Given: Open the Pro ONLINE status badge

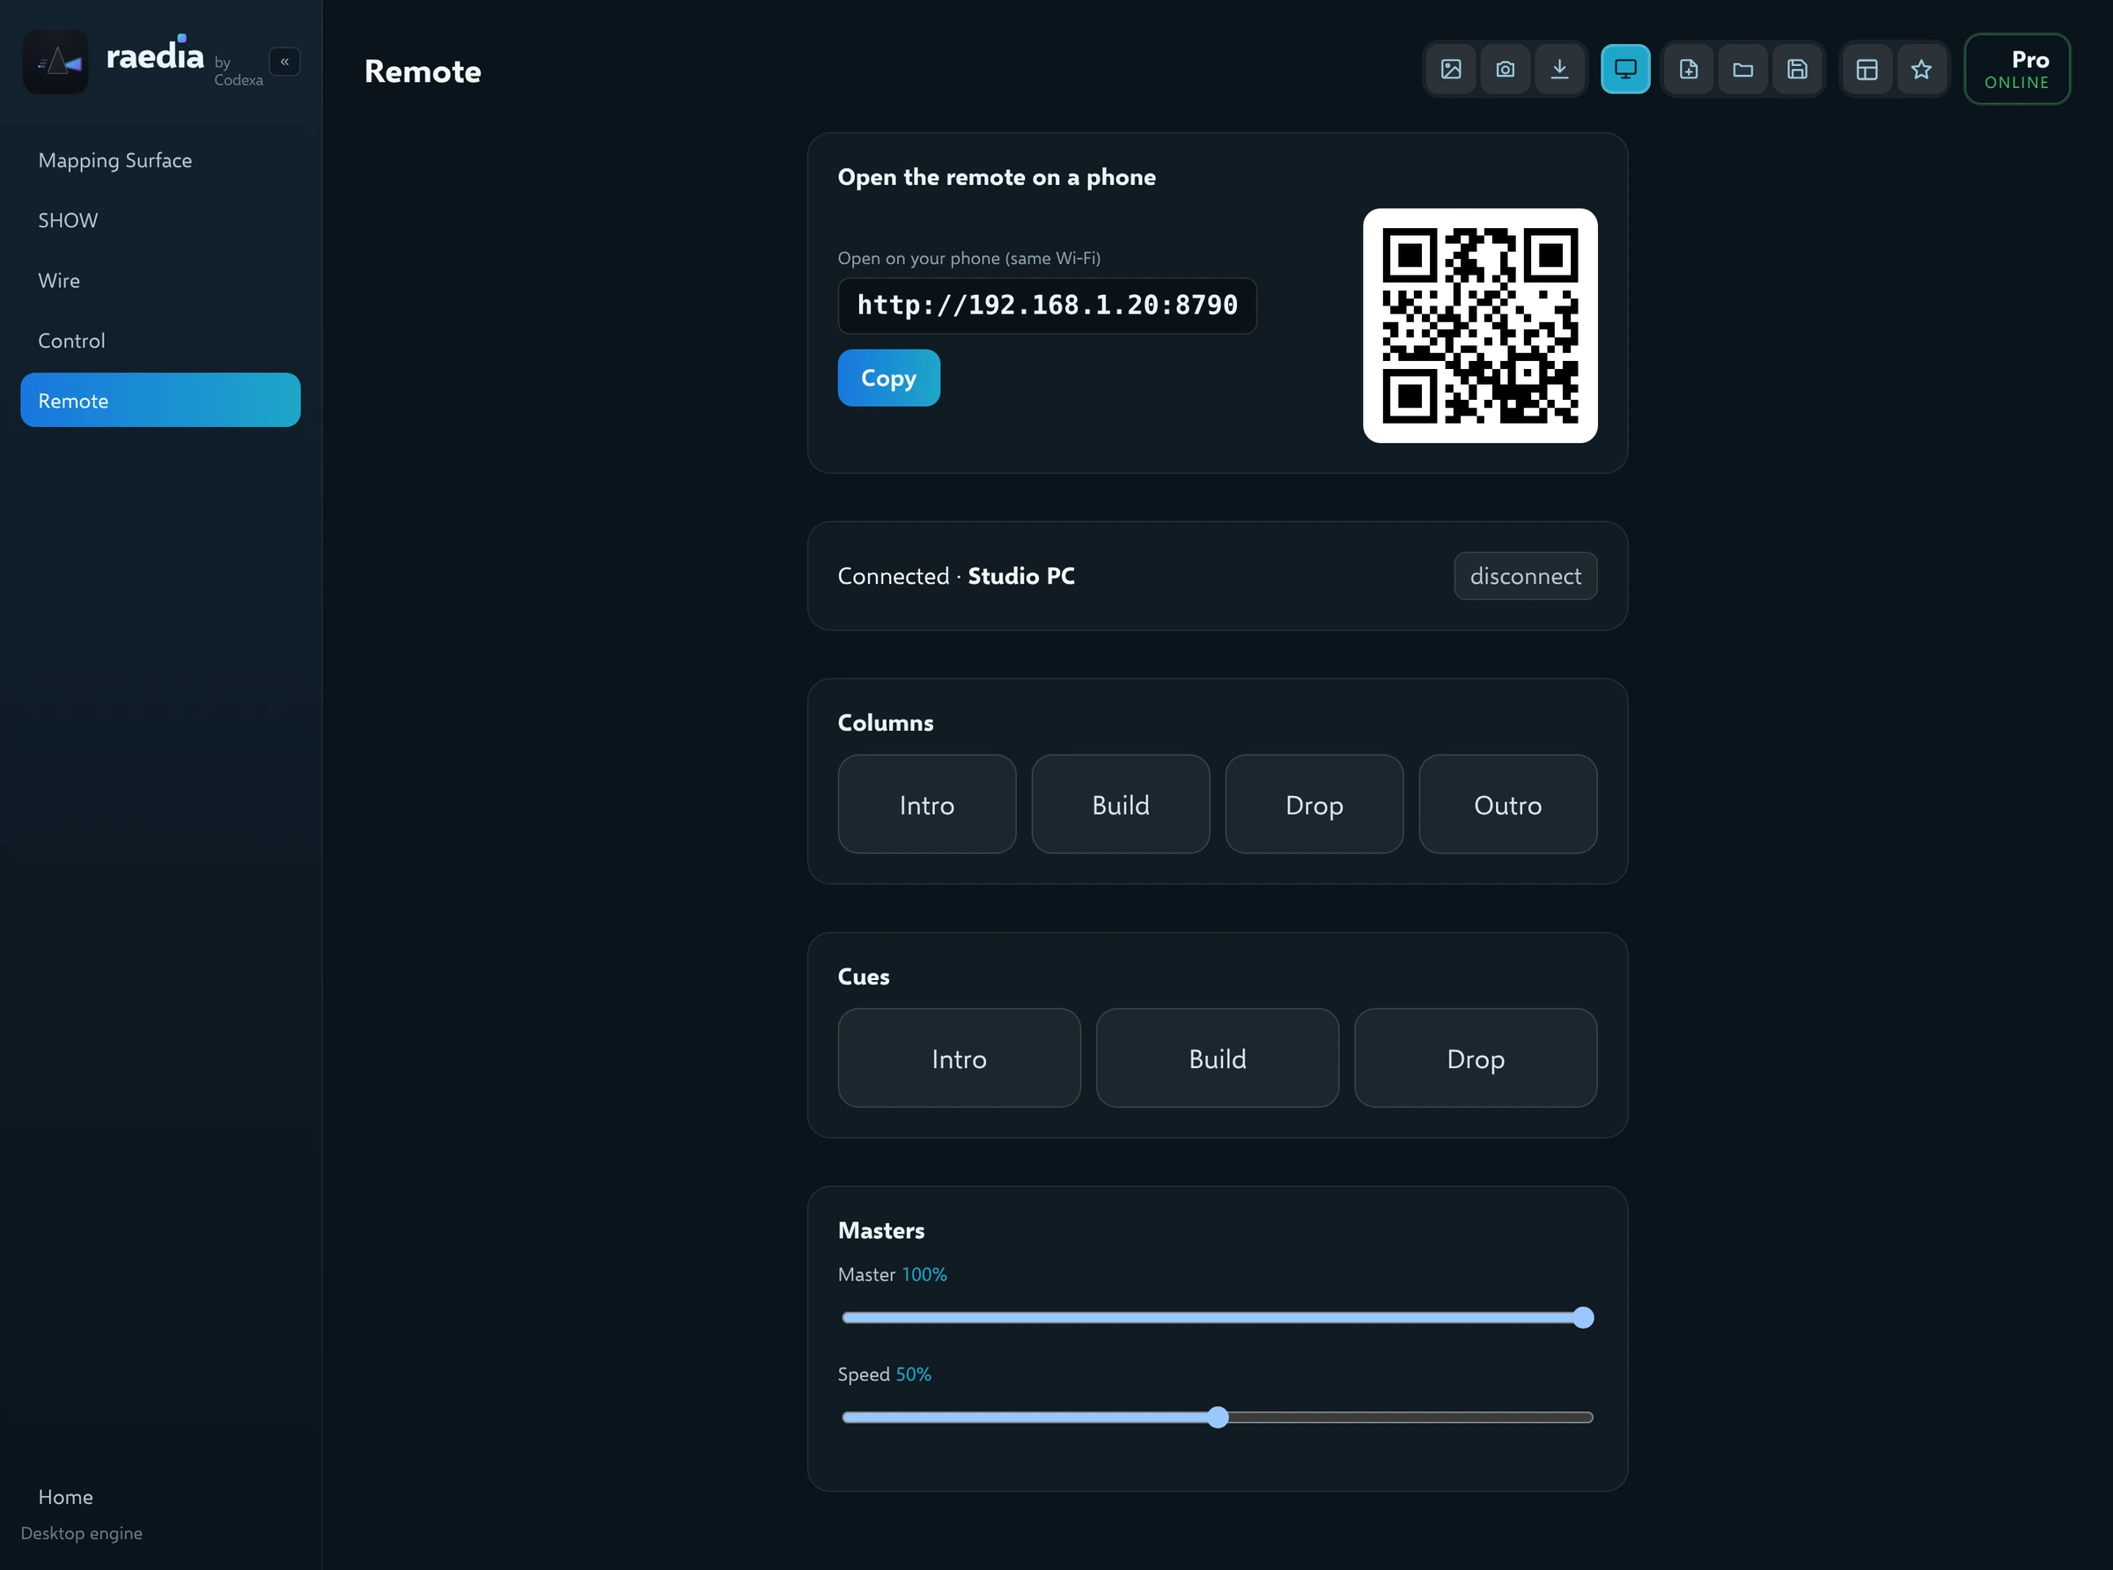Looking at the screenshot, I should pos(2017,70).
